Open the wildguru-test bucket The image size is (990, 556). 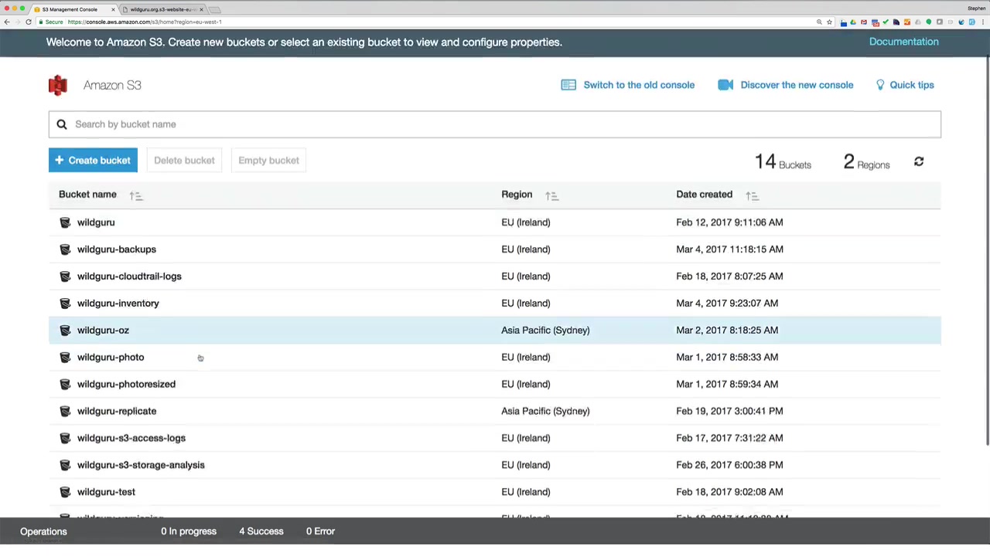106,493
